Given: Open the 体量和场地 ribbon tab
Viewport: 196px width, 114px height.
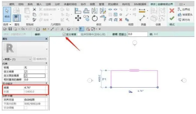Looking at the screenshot, I should pyautogui.click(x=70, y=4).
